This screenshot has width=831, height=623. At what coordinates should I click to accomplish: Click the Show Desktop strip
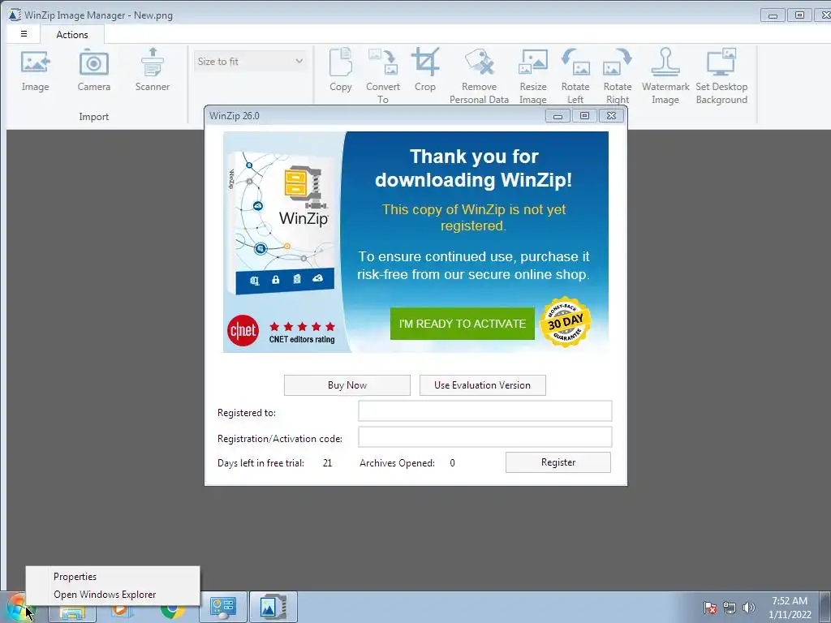(x=827, y=608)
